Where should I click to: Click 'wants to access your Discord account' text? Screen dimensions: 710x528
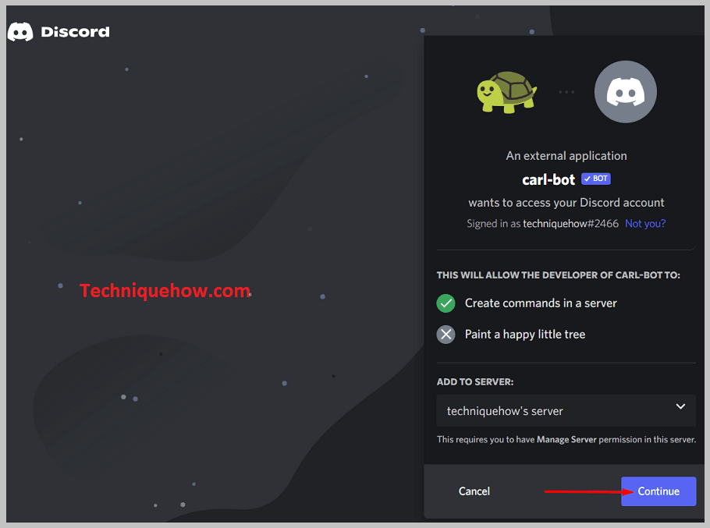(x=566, y=203)
